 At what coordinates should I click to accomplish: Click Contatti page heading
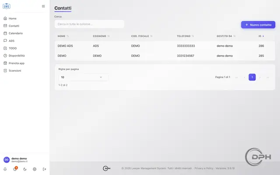point(63,8)
